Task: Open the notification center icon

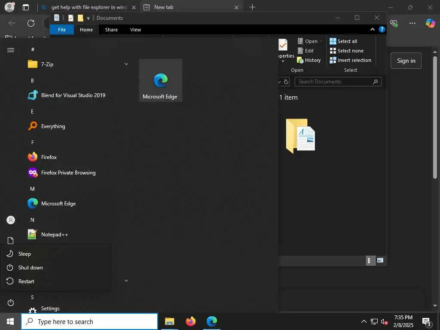Action: coord(427,321)
